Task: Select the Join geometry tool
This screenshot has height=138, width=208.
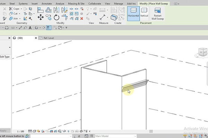Action: click(x=14, y=19)
